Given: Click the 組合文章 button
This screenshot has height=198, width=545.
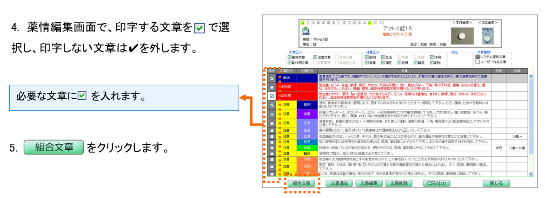Looking at the screenshot, I should pos(302,184).
